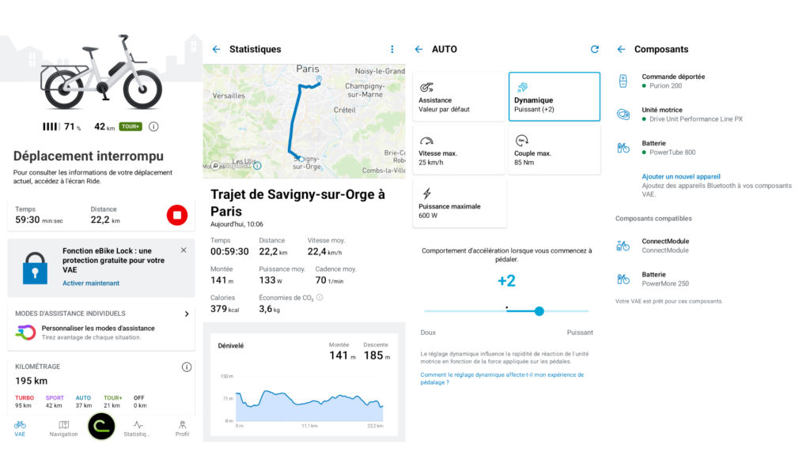Open Kilométrage info icon

tap(187, 367)
